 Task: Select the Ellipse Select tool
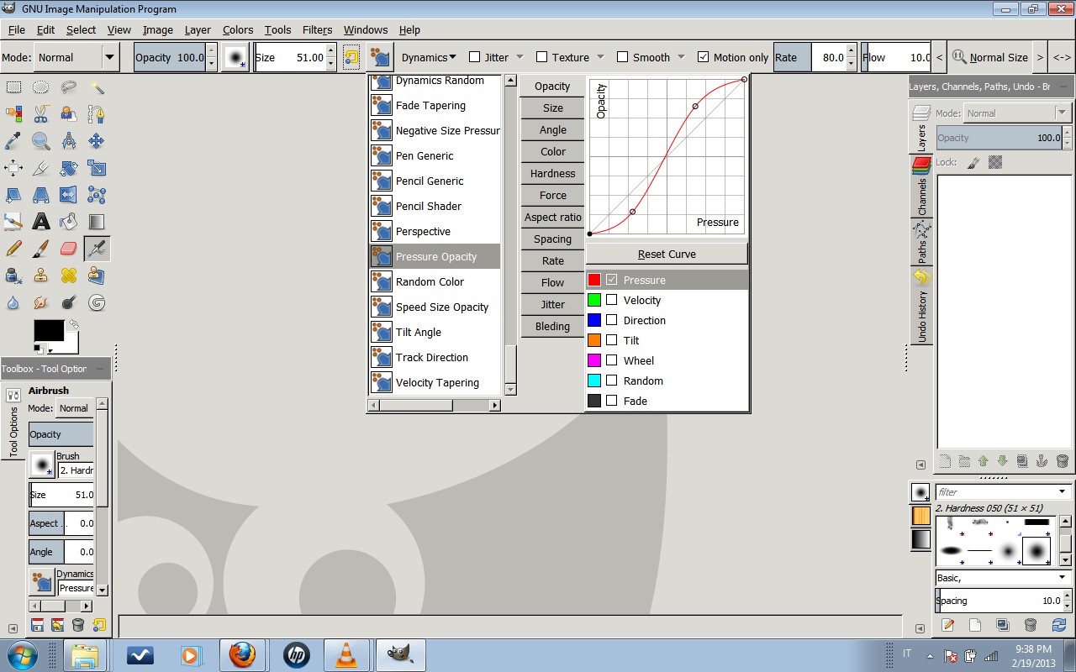(41, 87)
